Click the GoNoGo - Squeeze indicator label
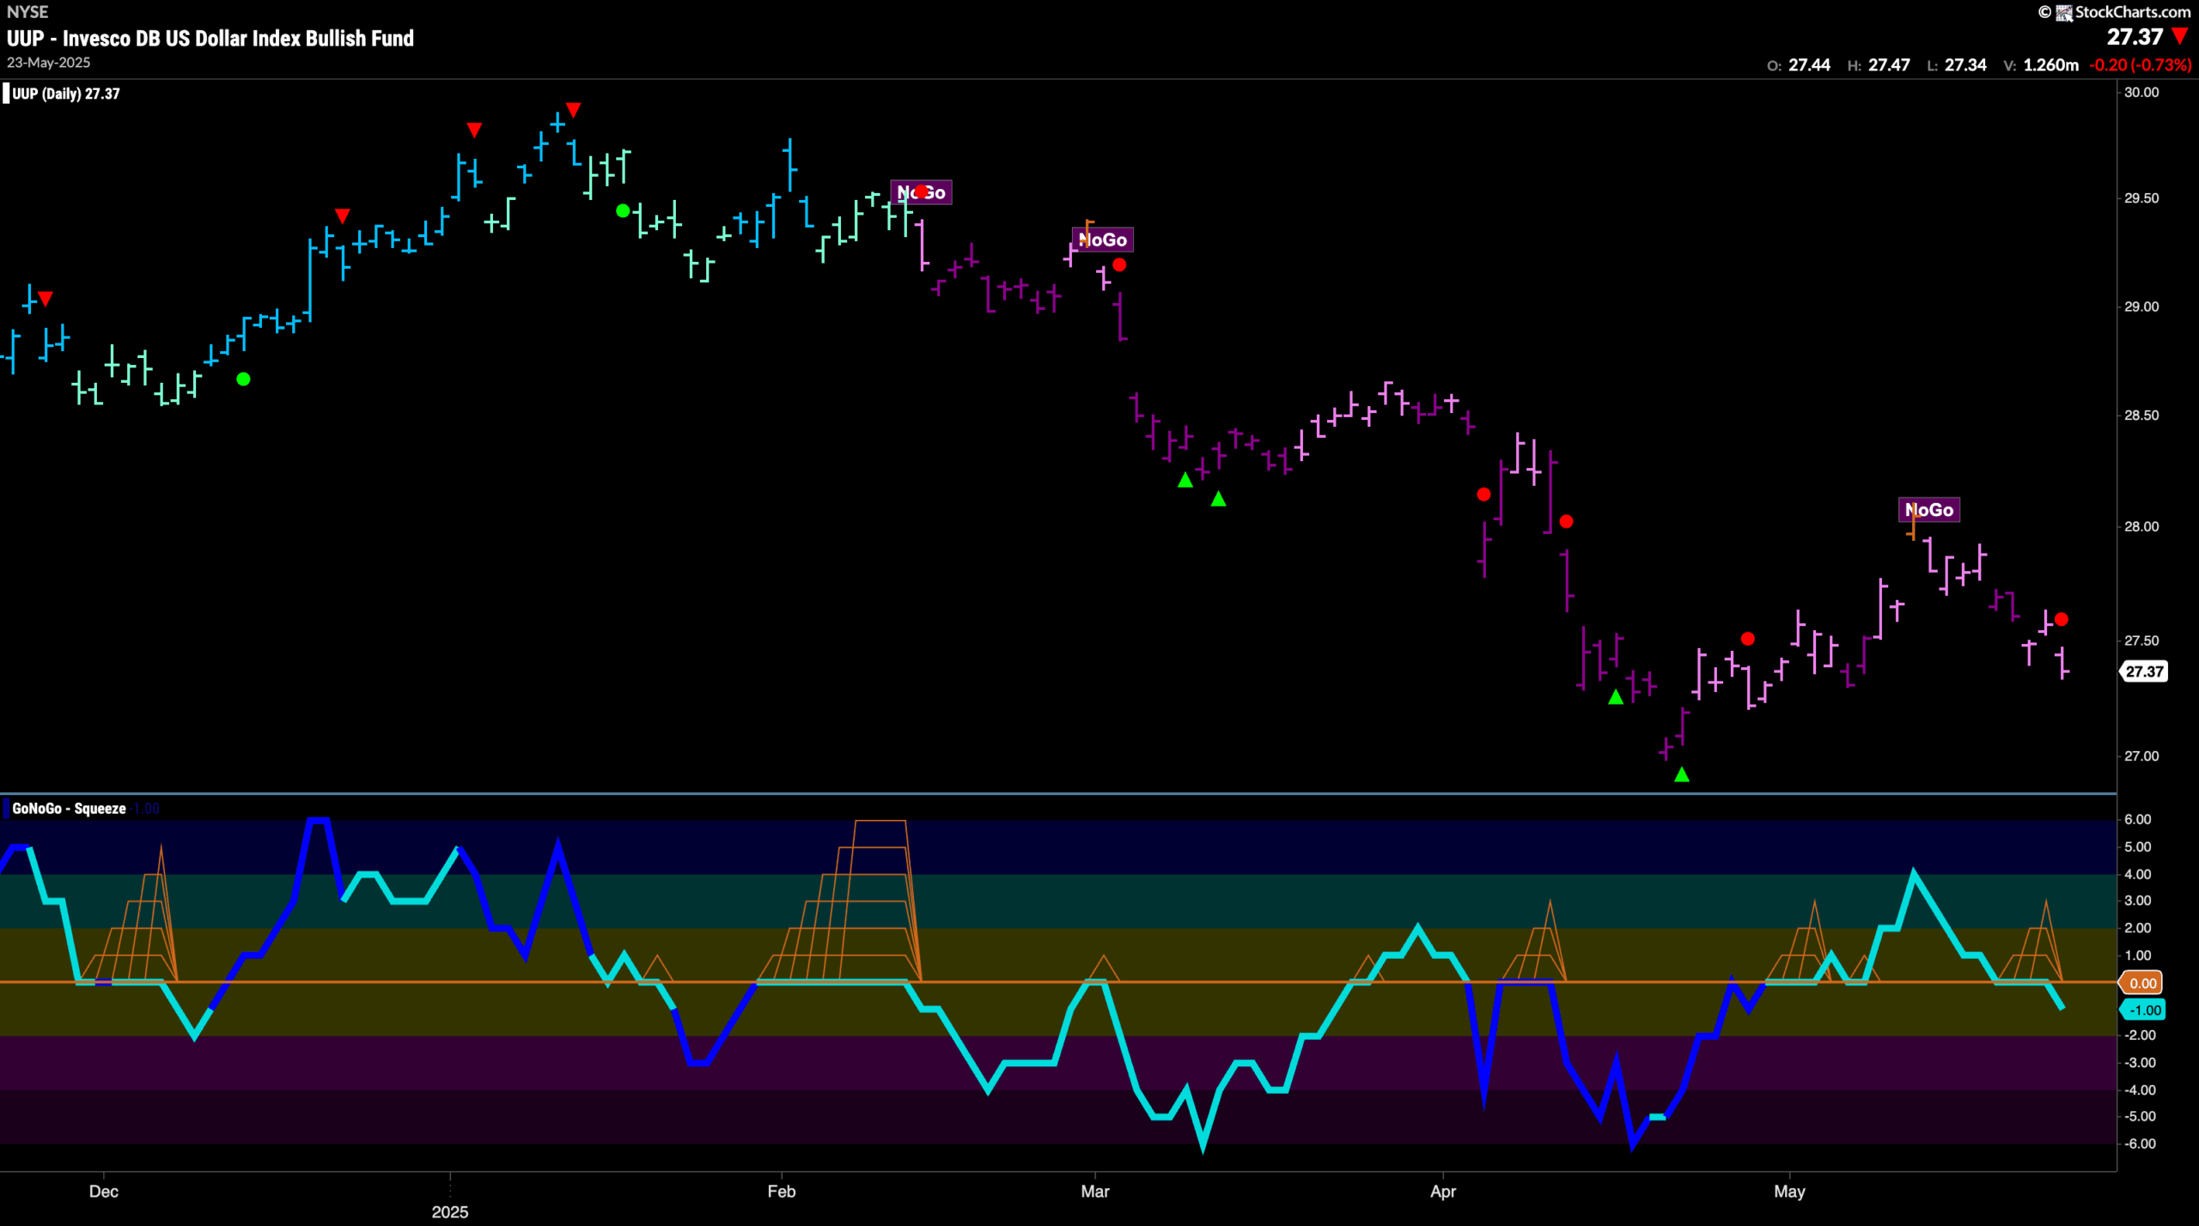Viewport: 2199px width, 1226px height. [x=69, y=808]
